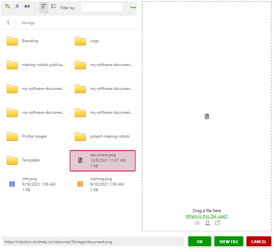Switch to list view

[x=53, y=6]
